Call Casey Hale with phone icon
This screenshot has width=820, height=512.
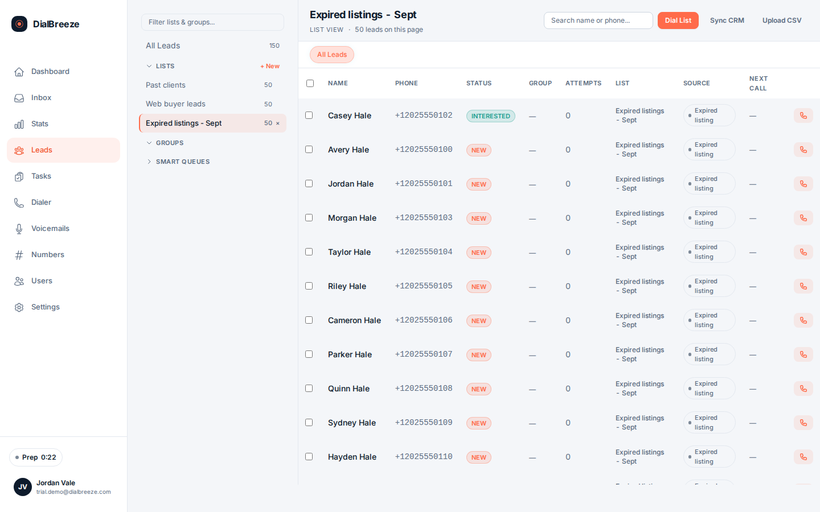click(803, 115)
